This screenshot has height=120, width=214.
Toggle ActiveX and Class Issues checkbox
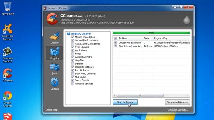73,44
